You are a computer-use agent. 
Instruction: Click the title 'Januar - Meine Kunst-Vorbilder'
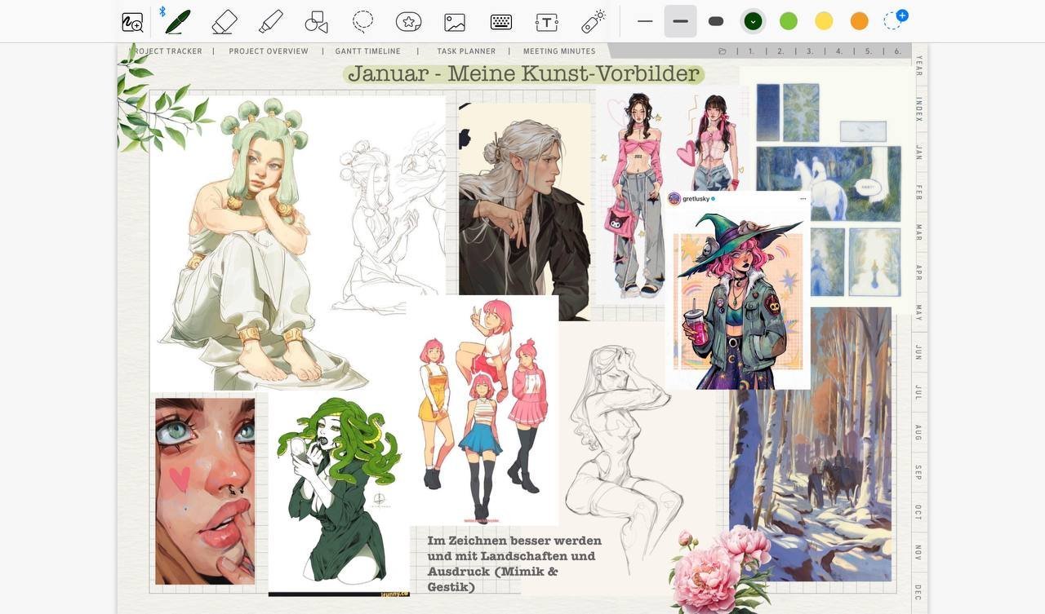point(523,73)
